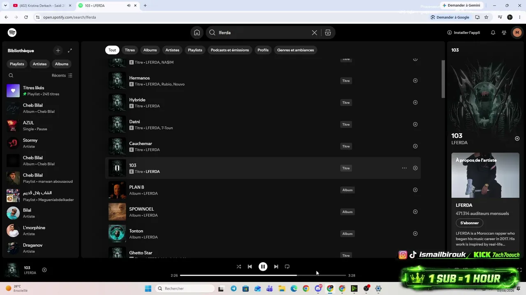This screenshot has height=295, width=526.
Task: Reload the page in Chrome
Action: pos(26,17)
